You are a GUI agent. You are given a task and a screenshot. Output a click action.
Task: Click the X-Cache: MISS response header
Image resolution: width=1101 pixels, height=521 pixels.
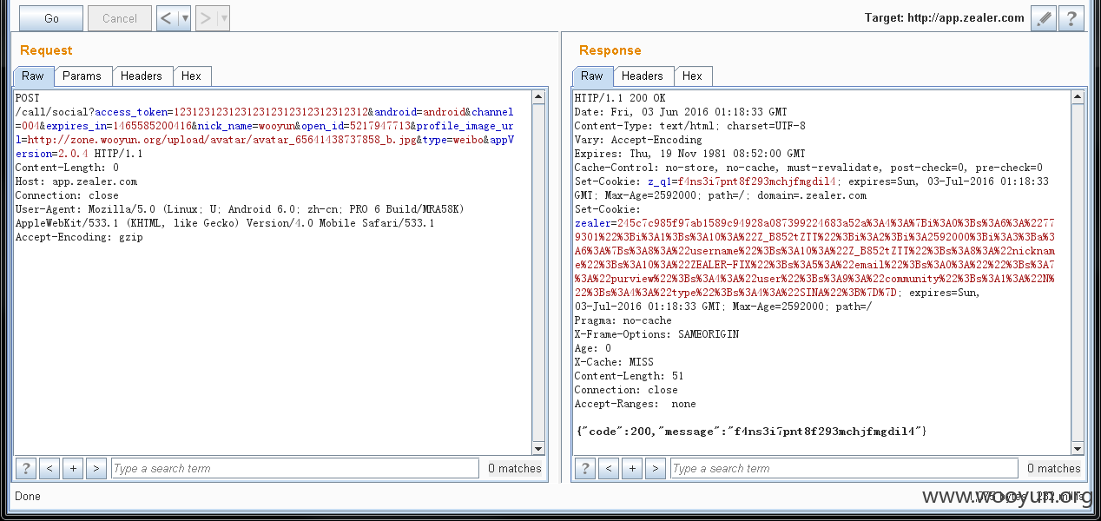click(x=614, y=362)
